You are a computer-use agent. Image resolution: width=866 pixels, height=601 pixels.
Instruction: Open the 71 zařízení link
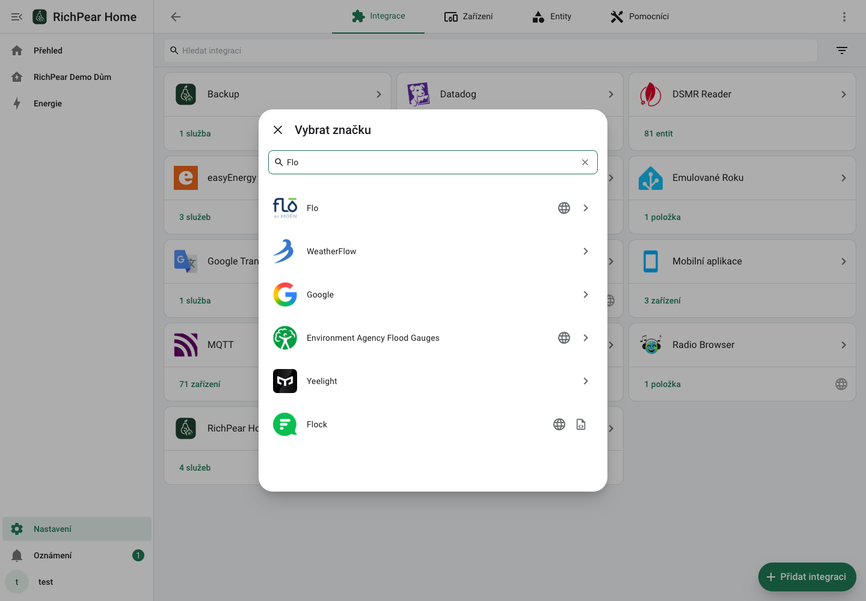(200, 384)
